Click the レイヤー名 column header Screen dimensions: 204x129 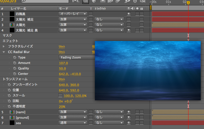pos(18,9)
